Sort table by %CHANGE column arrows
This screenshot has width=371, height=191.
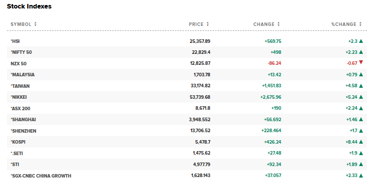pyautogui.click(x=360, y=24)
